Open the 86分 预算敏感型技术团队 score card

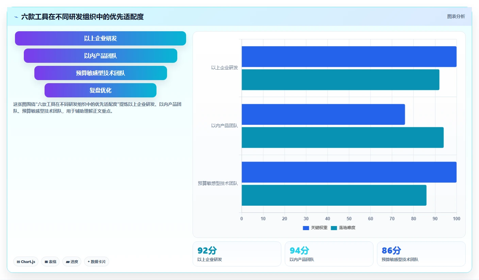(x=421, y=254)
